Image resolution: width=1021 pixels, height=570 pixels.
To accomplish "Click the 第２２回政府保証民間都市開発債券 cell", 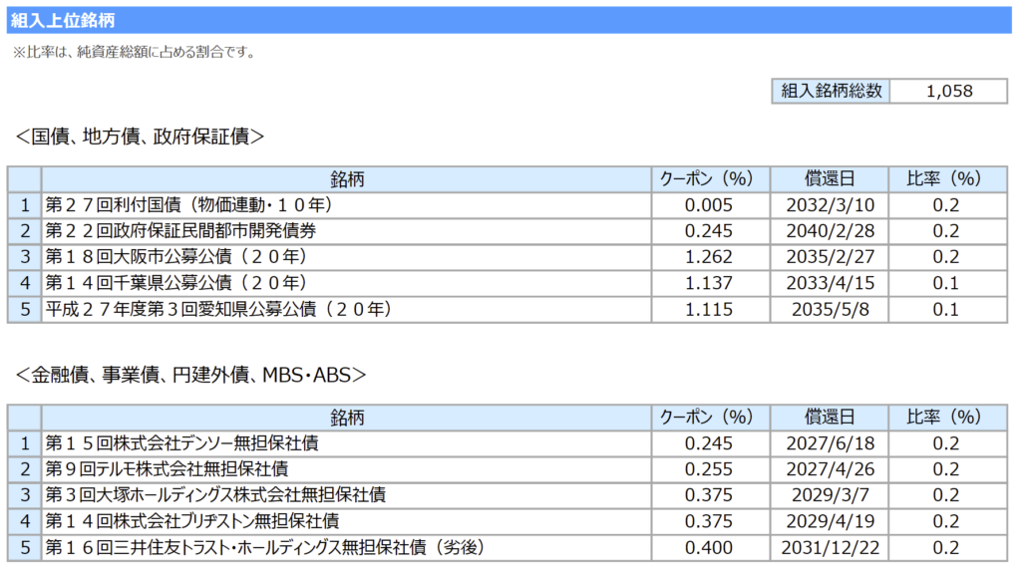I will [182, 231].
